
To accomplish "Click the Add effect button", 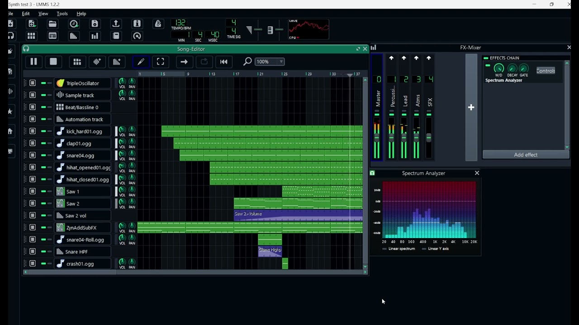I will coord(526,155).
